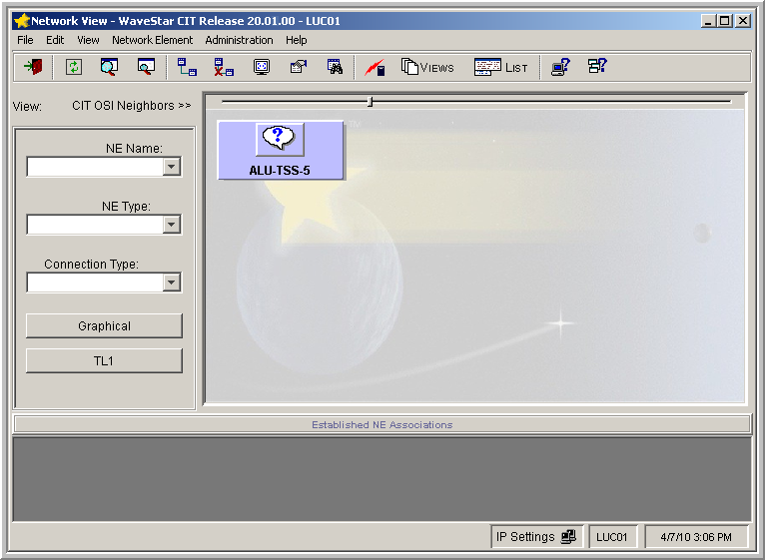Image resolution: width=765 pixels, height=560 pixels.
Task: Click the red X disconnect network element icon
Action: (224, 67)
